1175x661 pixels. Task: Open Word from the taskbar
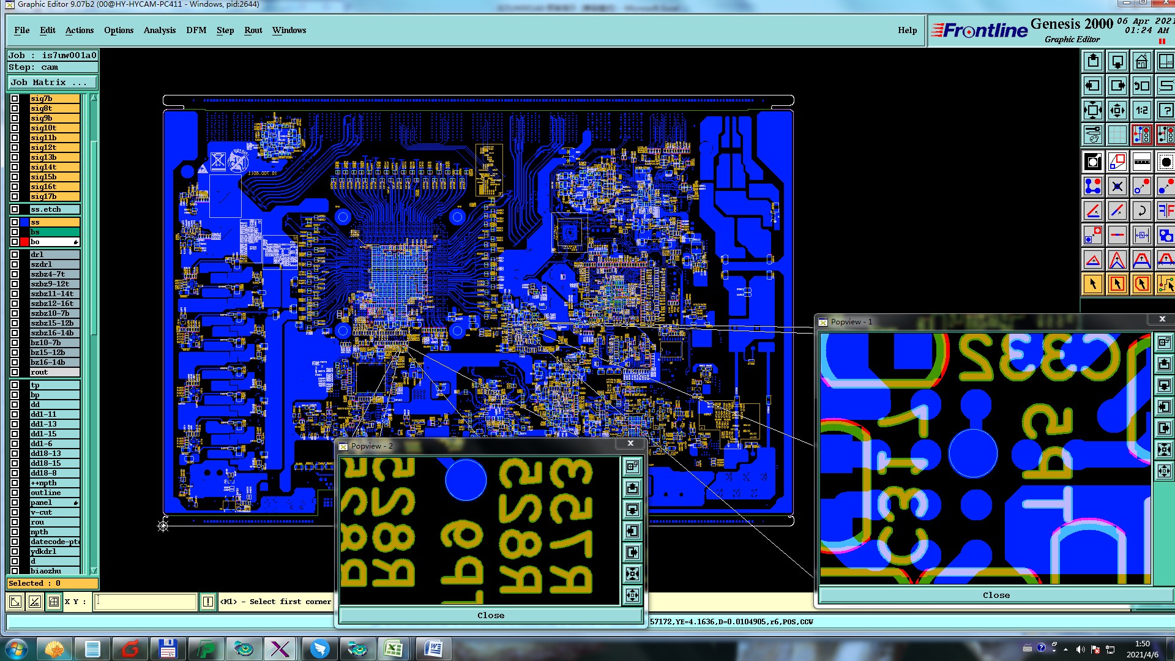coord(433,649)
